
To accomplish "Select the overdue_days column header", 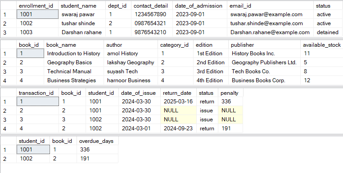I will coord(98,141).
